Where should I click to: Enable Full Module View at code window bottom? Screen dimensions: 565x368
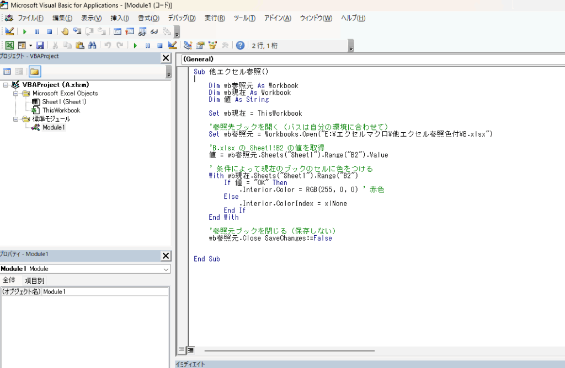coord(190,350)
